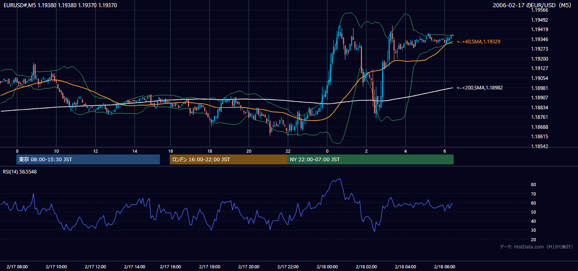The image size is (578, 271).
Task: Click price axis value 1.18981
Action: [x=539, y=88]
